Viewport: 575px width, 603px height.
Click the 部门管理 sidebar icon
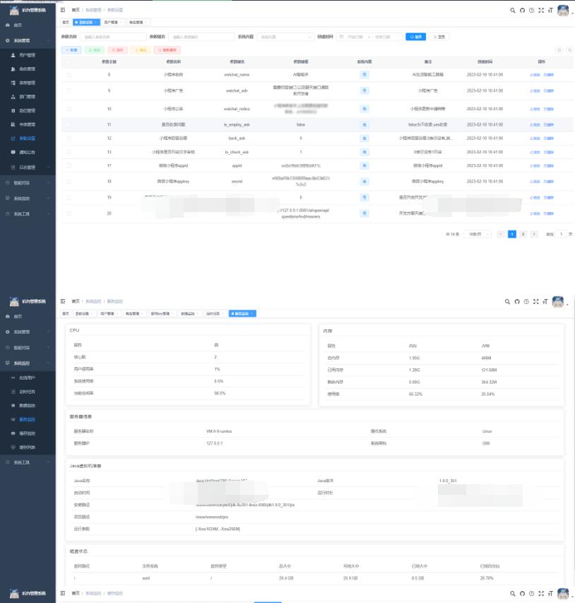[13, 97]
